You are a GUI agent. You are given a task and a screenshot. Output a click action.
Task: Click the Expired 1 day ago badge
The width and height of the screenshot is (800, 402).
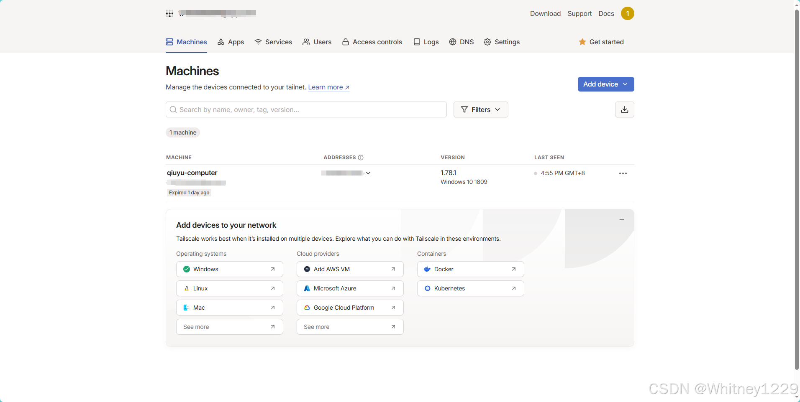189,193
